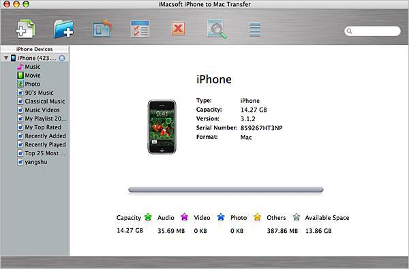Click the iPhone Devices header
Image resolution: width=409 pixels, height=269 pixels.
(x=35, y=49)
